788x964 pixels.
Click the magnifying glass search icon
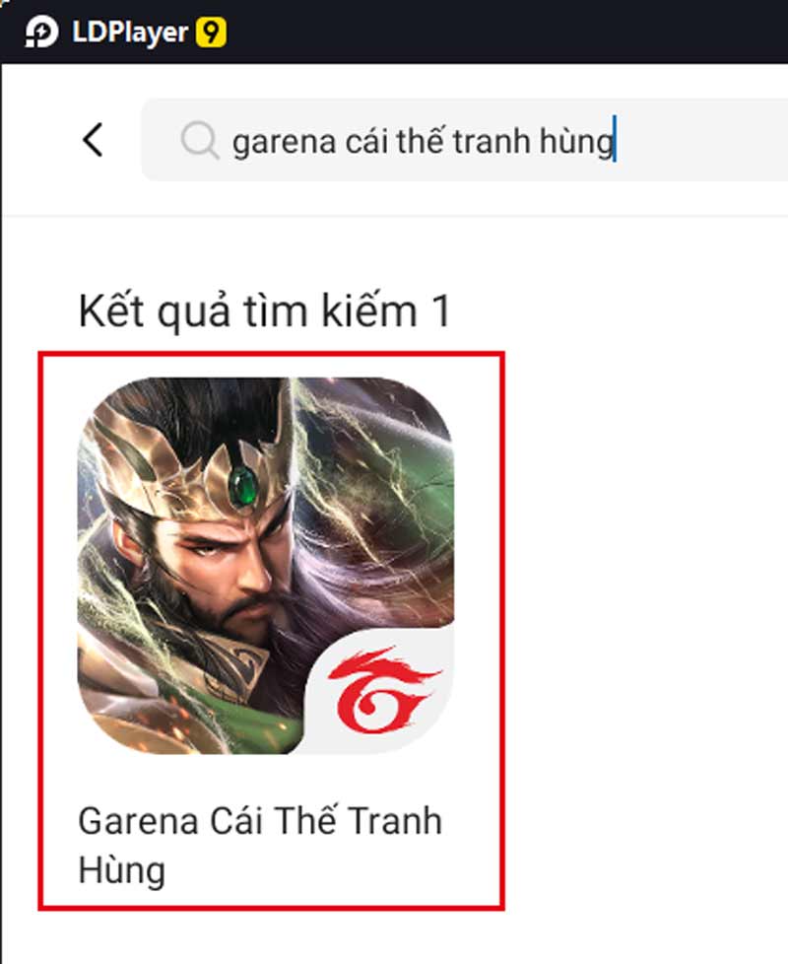[200, 141]
